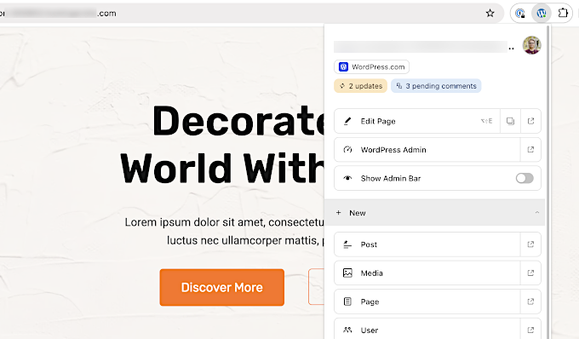
Task: View the 3 pending comments badge
Action: tap(436, 86)
